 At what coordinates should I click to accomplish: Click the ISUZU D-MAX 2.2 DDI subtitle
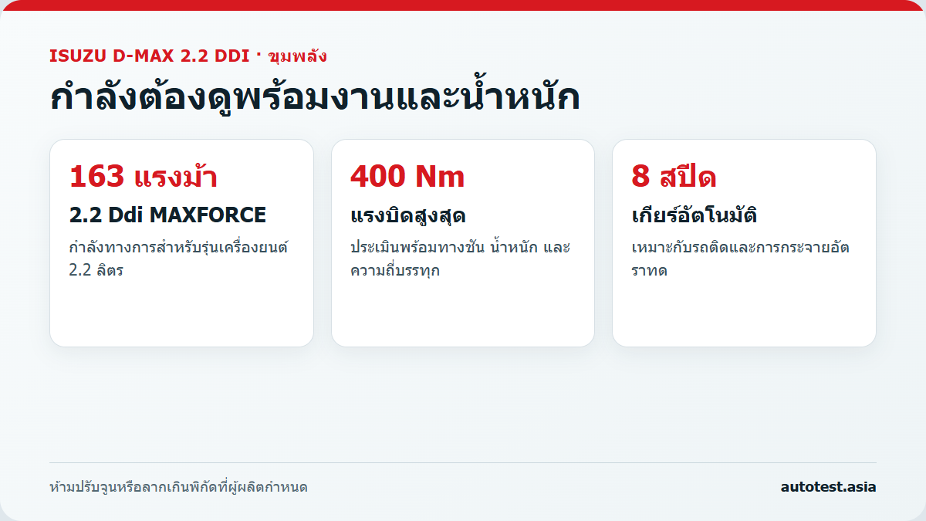pyautogui.click(x=188, y=56)
